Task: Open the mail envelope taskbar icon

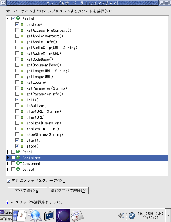Action: point(77,216)
